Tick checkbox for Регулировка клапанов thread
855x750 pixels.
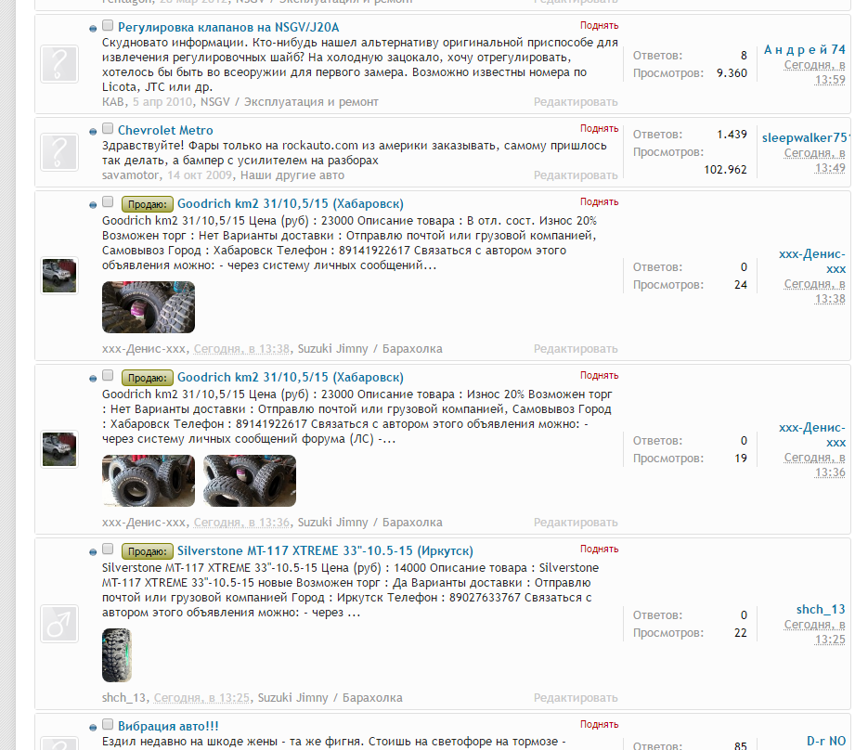tap(108, 26)
